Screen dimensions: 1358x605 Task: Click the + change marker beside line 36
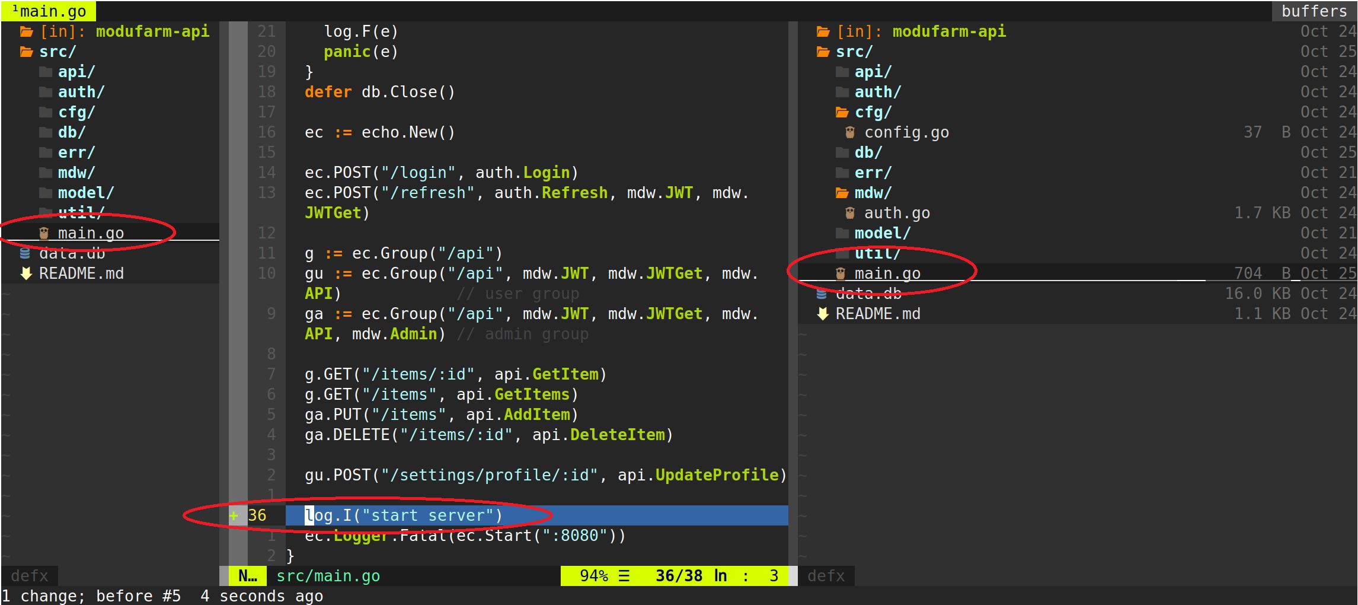234,515
